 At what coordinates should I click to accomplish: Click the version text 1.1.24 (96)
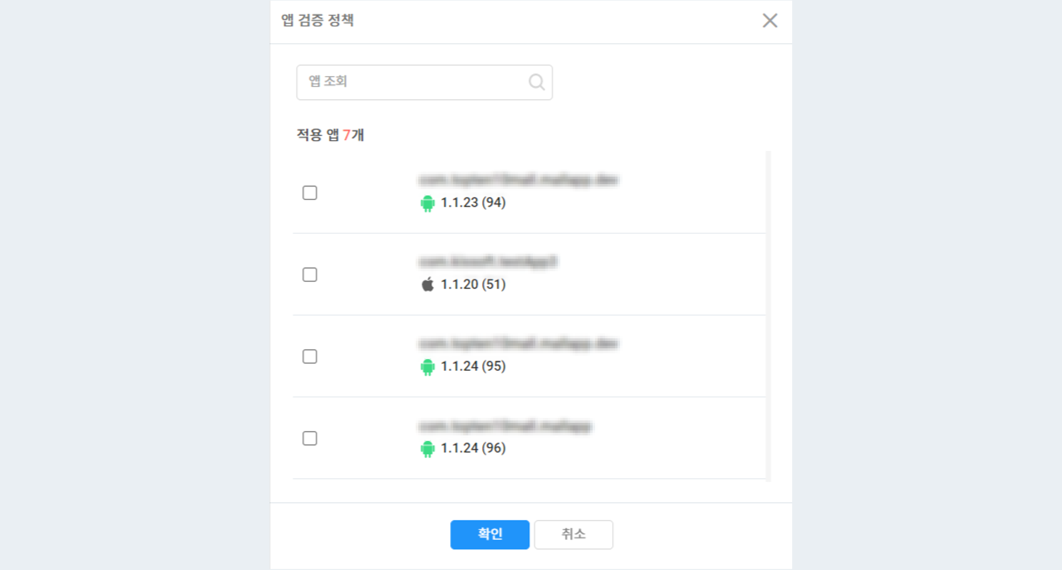tap(473, 448)
